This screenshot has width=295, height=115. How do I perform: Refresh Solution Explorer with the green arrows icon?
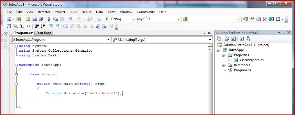[233, 39]
